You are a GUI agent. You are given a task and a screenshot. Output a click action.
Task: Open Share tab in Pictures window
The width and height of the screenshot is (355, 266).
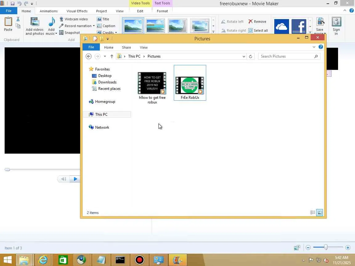point(126,47)
